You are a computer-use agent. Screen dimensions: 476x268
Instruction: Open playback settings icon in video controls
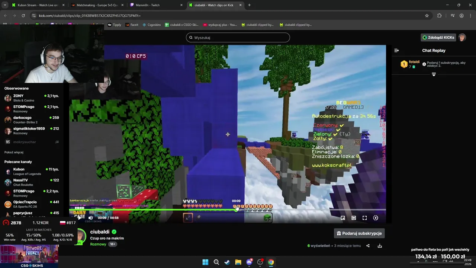(376, 218)
